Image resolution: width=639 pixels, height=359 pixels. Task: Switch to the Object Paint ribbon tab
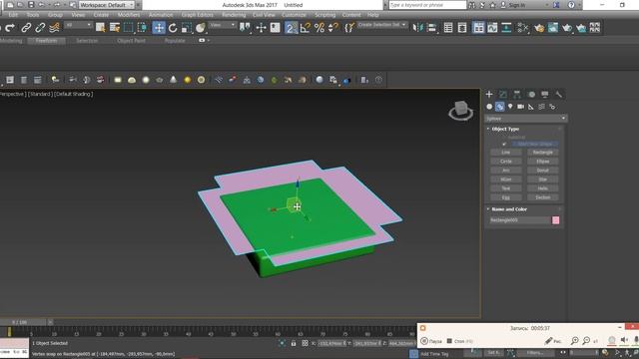pos(131,41)
